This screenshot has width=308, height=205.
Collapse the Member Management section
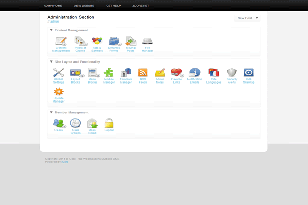(51, 112)
